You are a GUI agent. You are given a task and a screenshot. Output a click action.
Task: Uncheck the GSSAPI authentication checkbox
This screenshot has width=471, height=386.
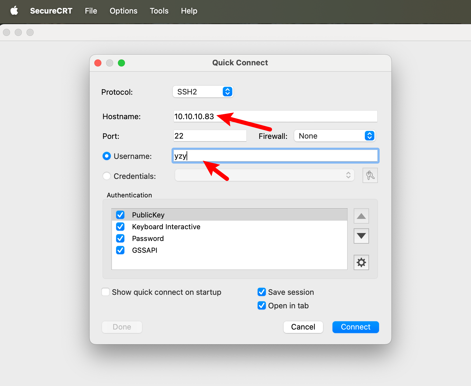(x=120, y=250)
